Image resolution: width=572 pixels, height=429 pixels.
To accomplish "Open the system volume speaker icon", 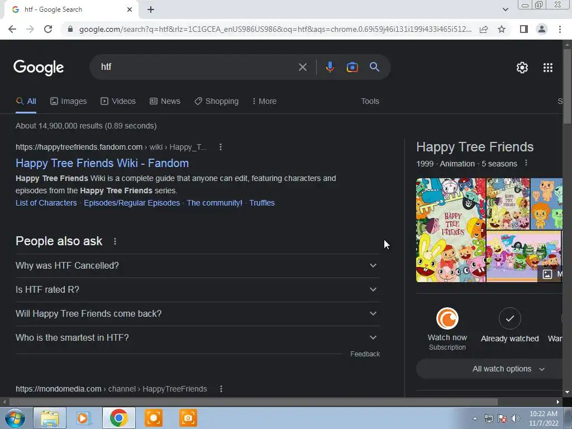I will (x=515, y=418).
